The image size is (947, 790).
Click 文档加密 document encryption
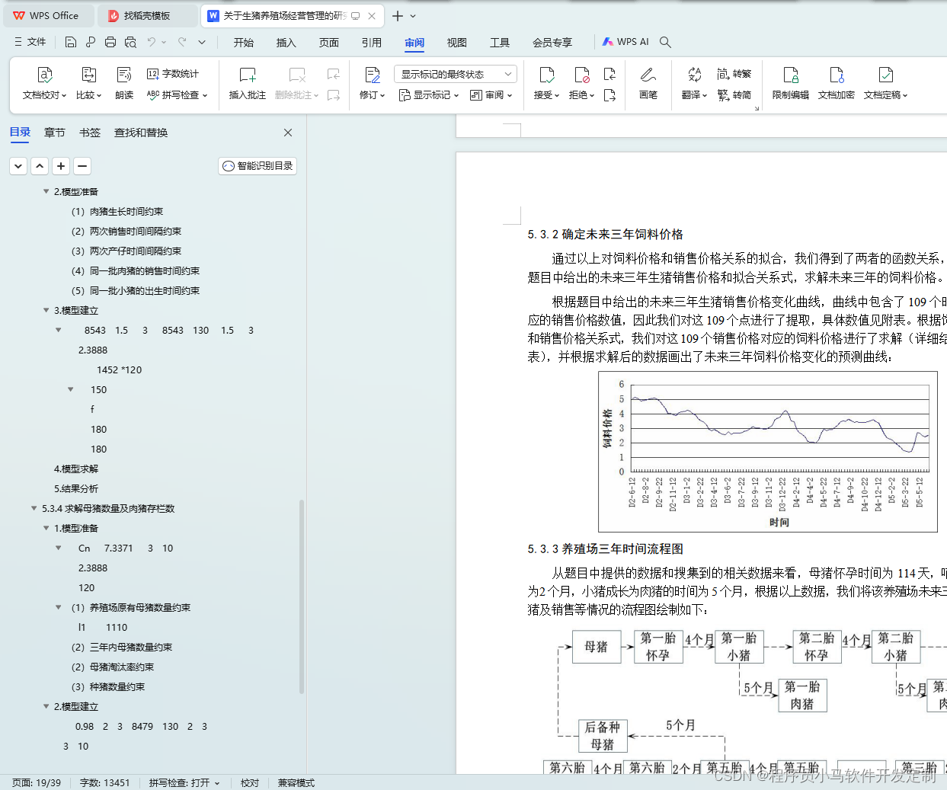tap(836, 83)
